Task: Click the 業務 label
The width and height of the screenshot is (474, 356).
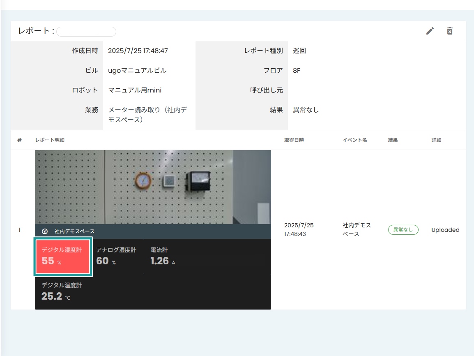Action: pos(92,110)
